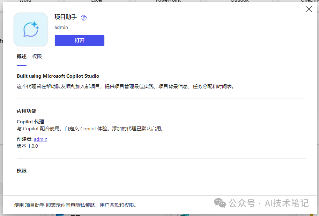Click the 应用功能 section heading

coord(27,111)
